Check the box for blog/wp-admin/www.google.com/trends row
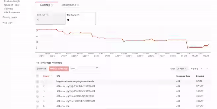The width and height of the screenshot is (217, 109). (37, 81)
